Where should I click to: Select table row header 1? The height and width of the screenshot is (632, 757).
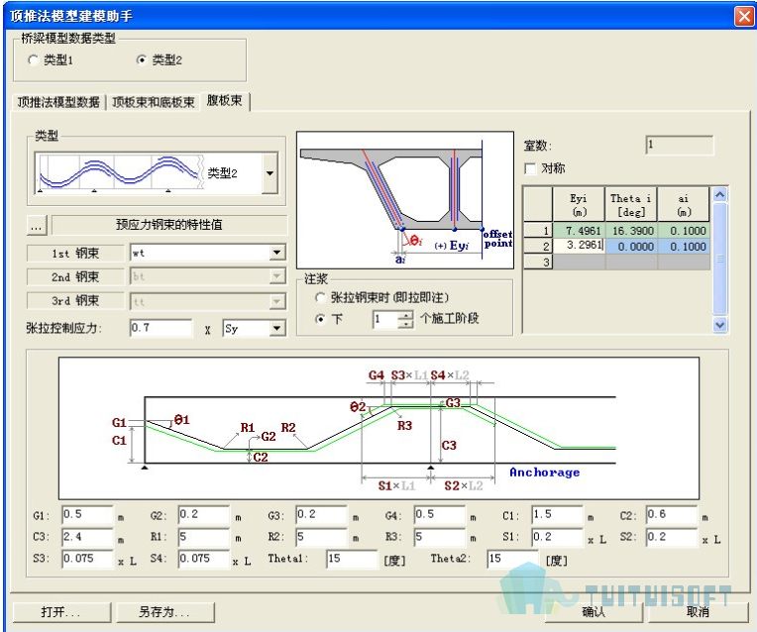538,231
